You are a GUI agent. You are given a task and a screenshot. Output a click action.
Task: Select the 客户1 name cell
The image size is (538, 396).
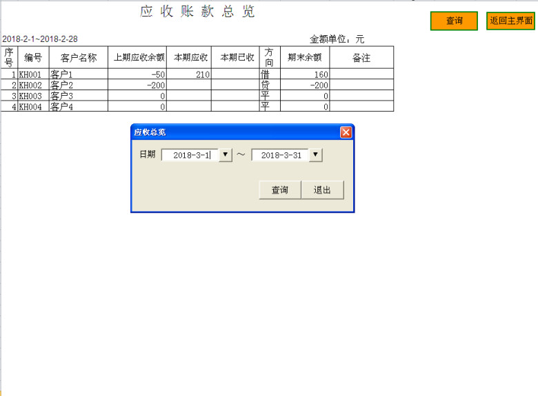[79, 74]
